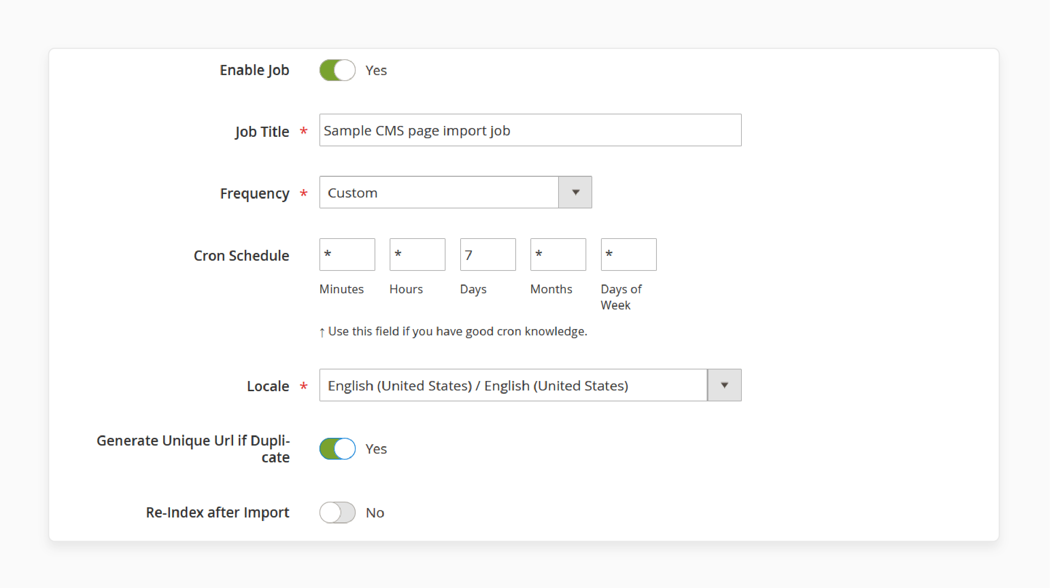1050x588 pixels.
Task: Click the 'Job Title' label
Action: [x=262, y=132]
